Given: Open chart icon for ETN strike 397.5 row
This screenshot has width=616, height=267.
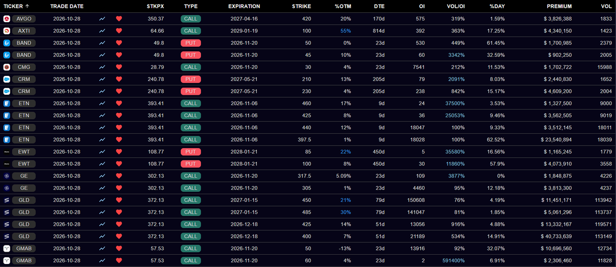Looking at the screenshot, I should (102, 139).
